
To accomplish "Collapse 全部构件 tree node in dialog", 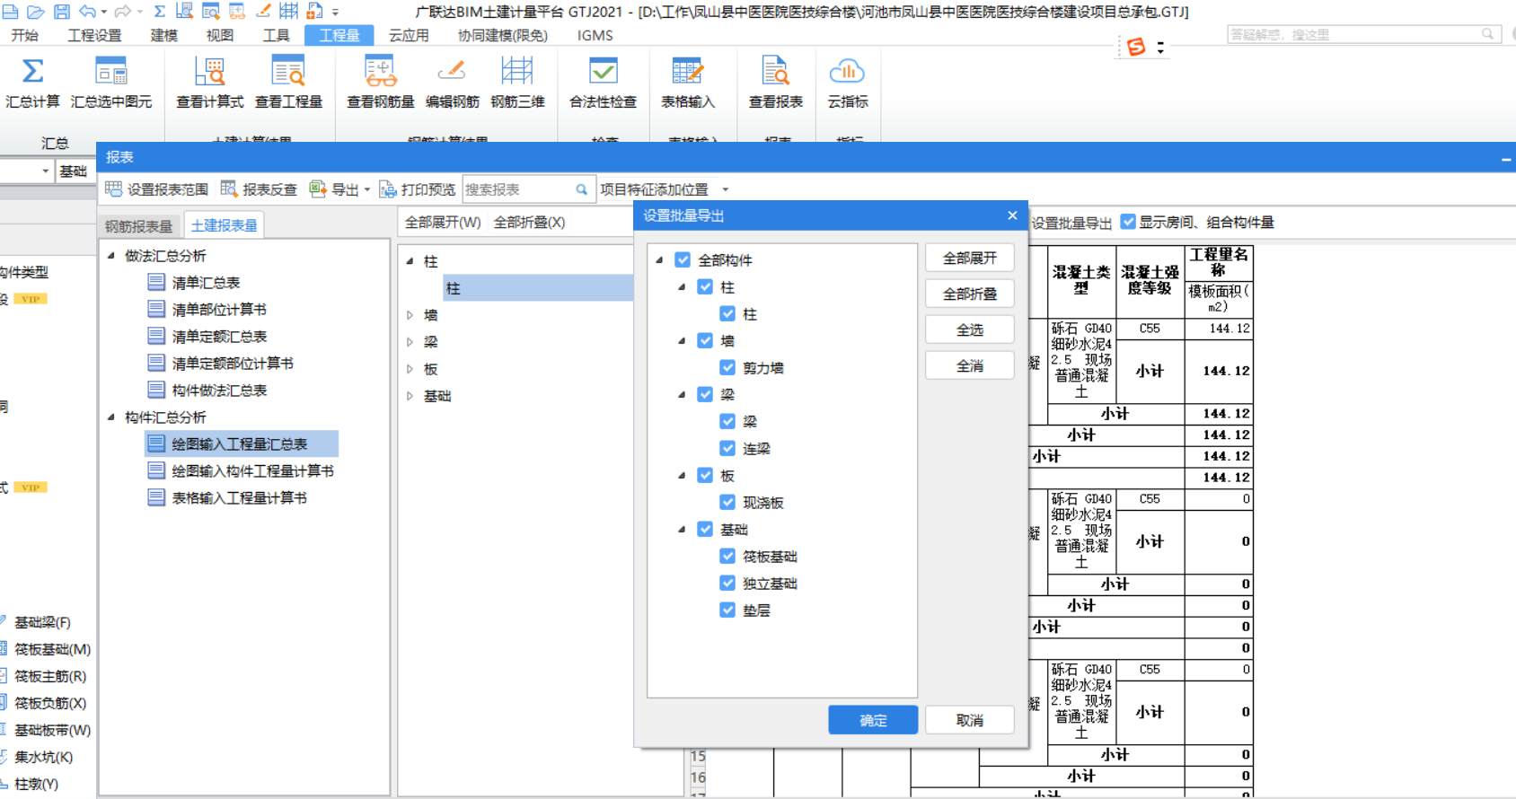I will [659, 259].
